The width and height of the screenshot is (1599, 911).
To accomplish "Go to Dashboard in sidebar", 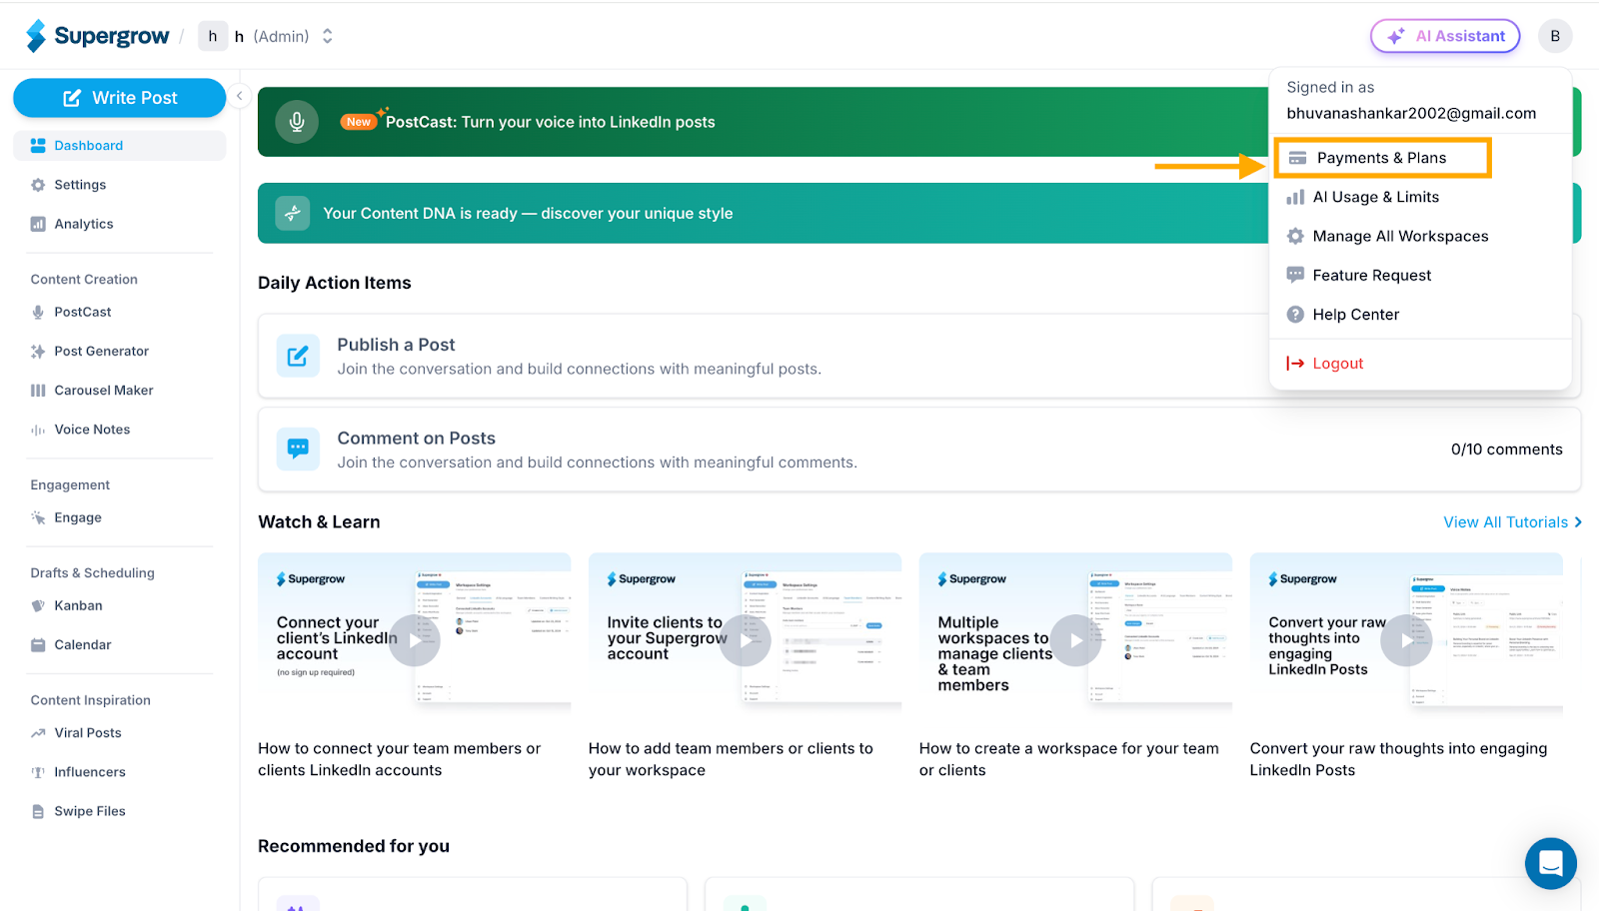I will pos(120,145).
